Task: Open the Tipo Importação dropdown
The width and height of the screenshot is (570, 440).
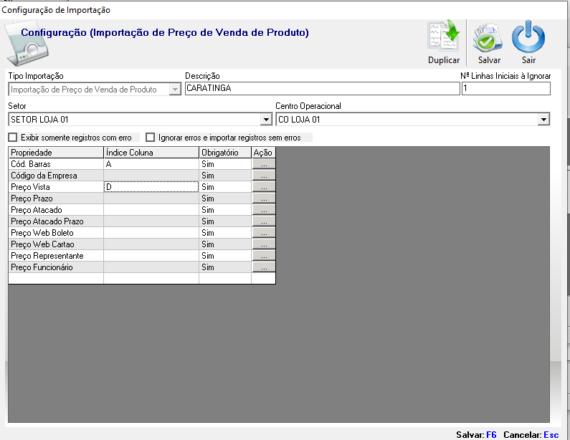Action: click(175, 89)
